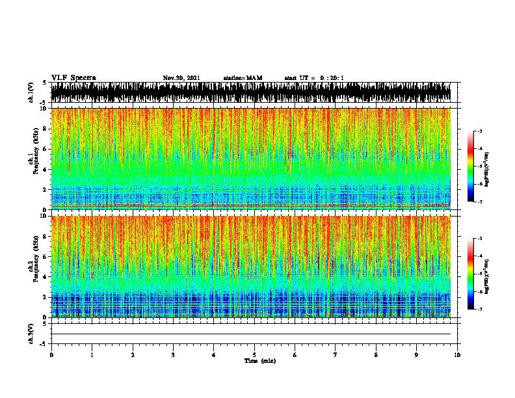Click the time axis tick label '3'
515x398 pixels.
[173, 355]
